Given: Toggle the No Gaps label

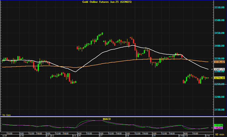Looking at the screenshot, I should 6,114.
